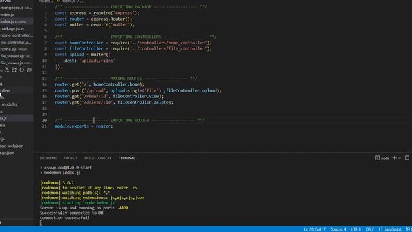
Task: Add a new terminal with plus icon
Action: coord(394,158)
